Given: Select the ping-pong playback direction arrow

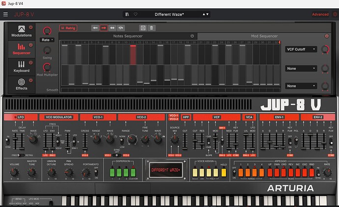Looking at the screenshot, I should [112, 28].
